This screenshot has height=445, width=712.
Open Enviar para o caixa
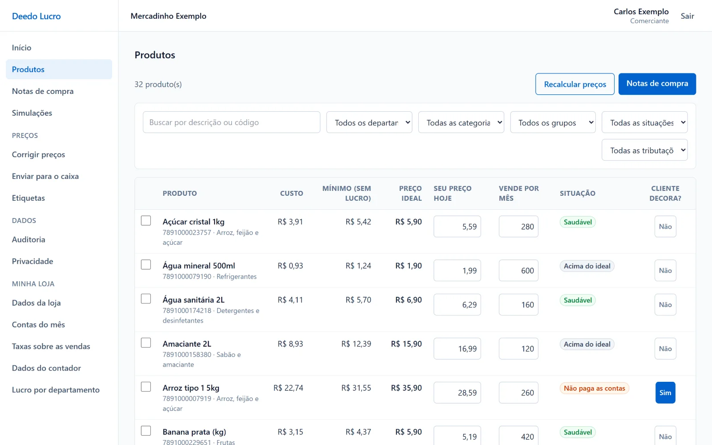click(x=59, y=176)
